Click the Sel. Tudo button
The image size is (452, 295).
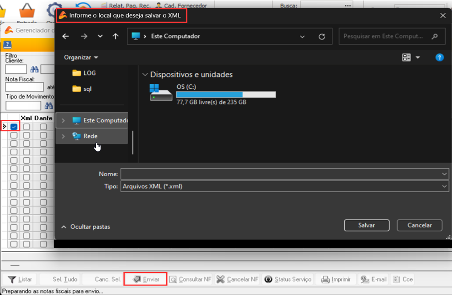(60, 280)
